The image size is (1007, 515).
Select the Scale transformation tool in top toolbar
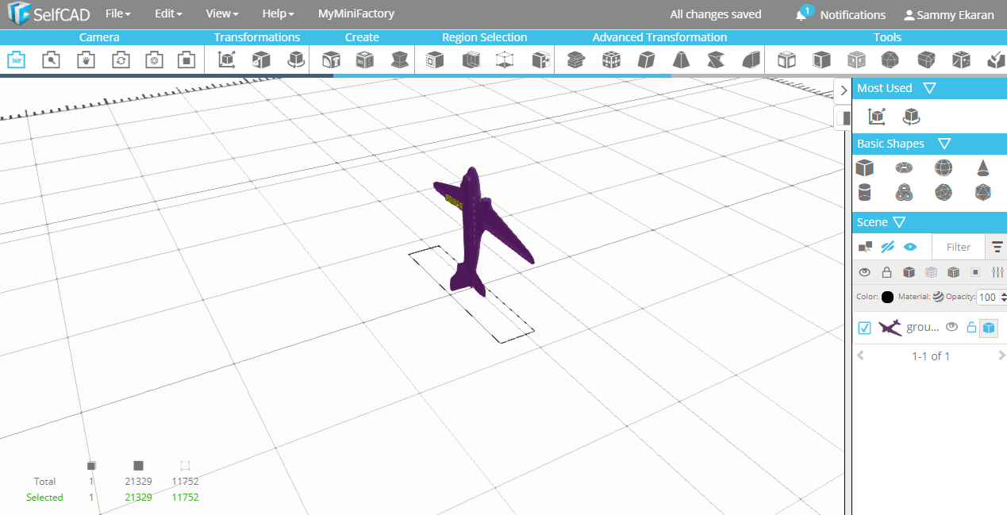click(x=261, y=60)
